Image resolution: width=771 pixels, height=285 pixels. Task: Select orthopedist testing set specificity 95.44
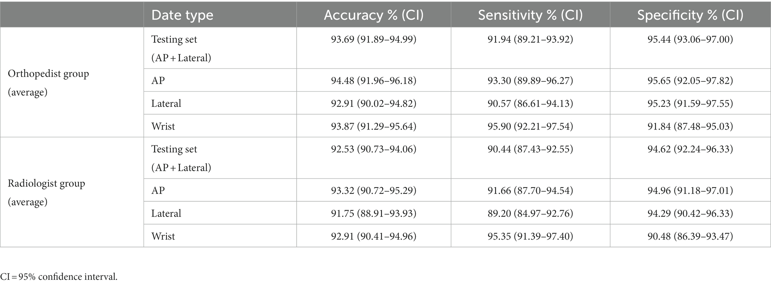click(690, 39)
